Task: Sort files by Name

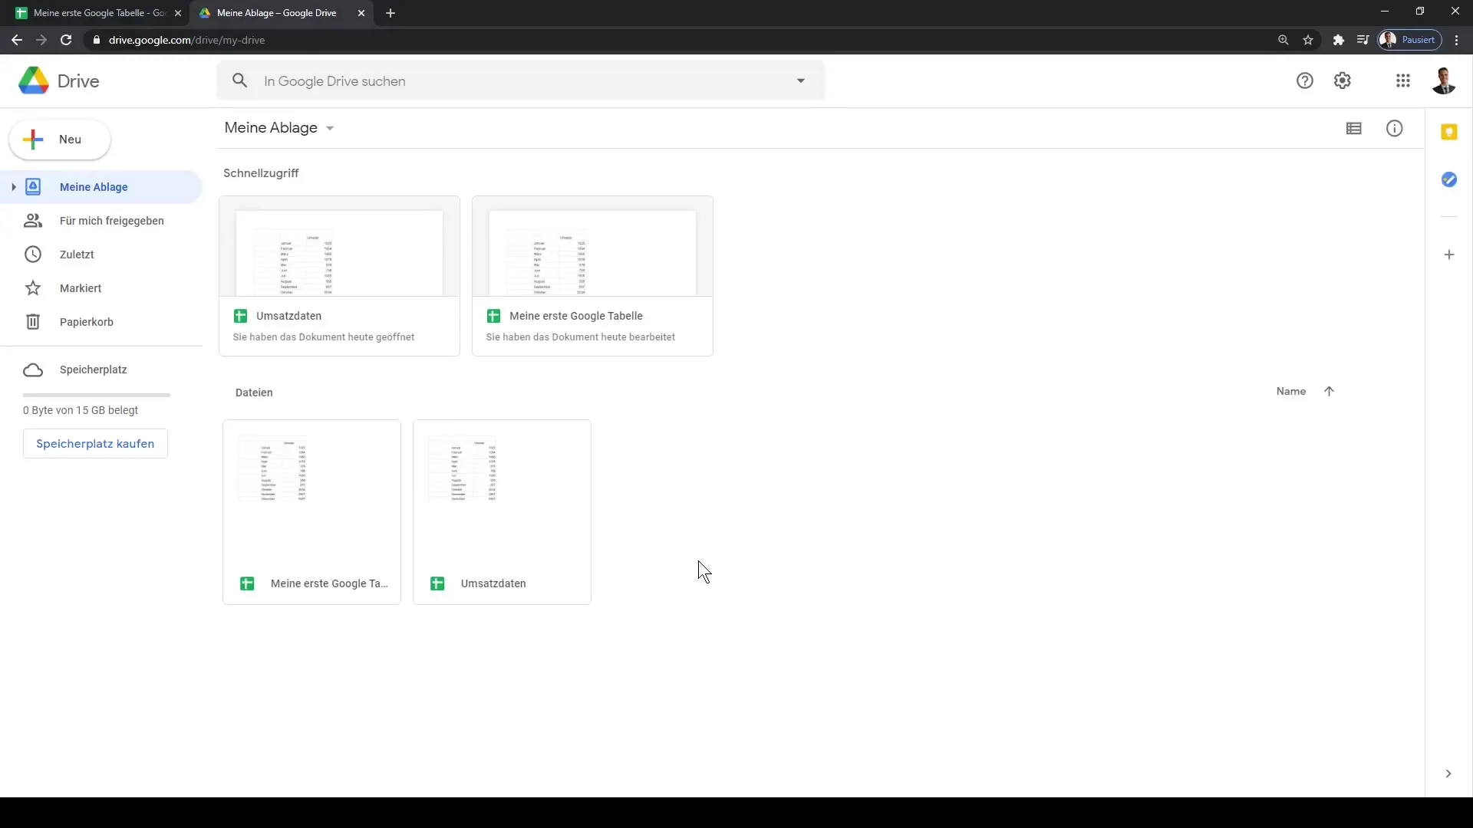Action: 1290,391
